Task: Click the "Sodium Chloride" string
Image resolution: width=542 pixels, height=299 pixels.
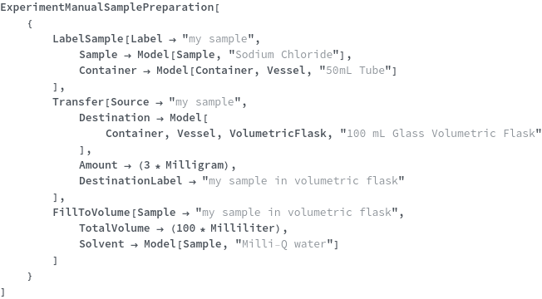Action: (284, 55)
